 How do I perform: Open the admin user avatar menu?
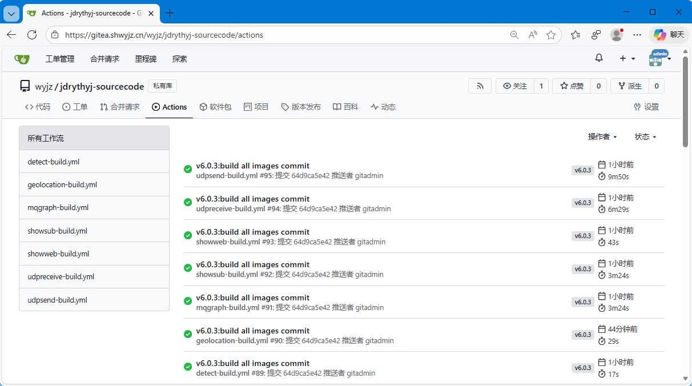[x=659, y=58]
